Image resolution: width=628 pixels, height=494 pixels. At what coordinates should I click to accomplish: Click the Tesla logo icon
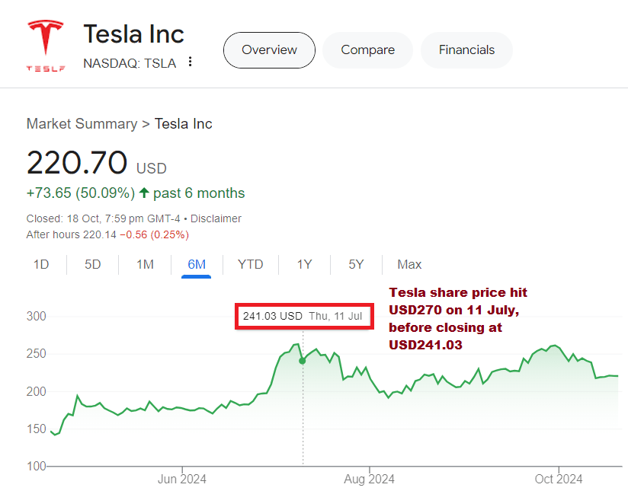(x=46, y=46)
